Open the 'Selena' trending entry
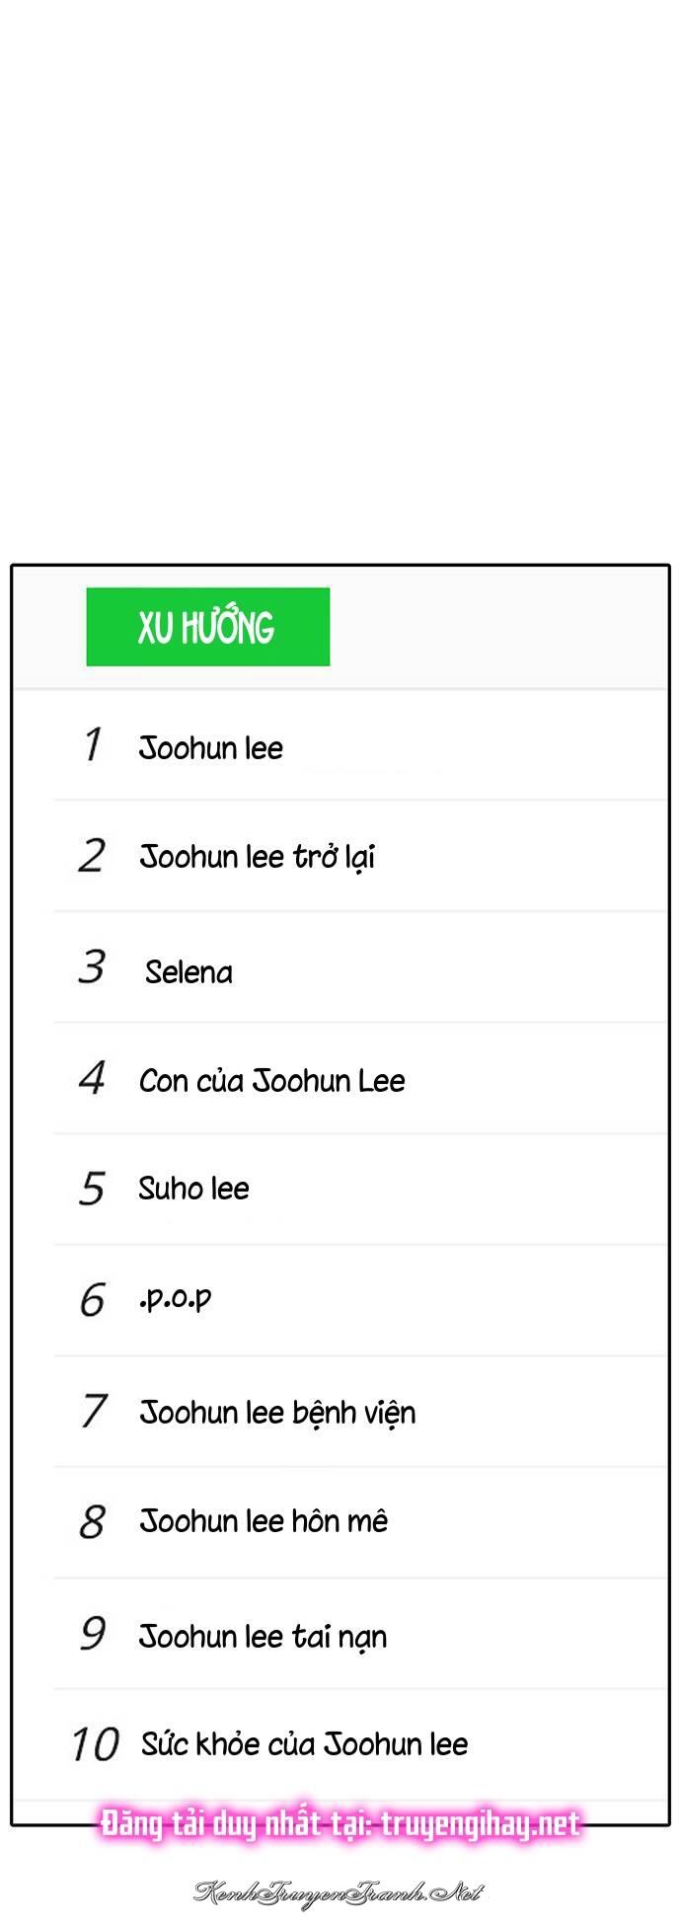Image resolution: width=681 pixels, height=1927 pixels. (189, 972)
